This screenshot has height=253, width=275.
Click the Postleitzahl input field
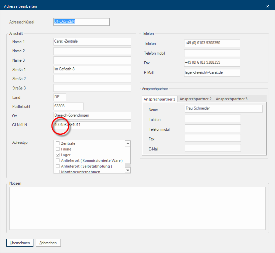(68, 106)
